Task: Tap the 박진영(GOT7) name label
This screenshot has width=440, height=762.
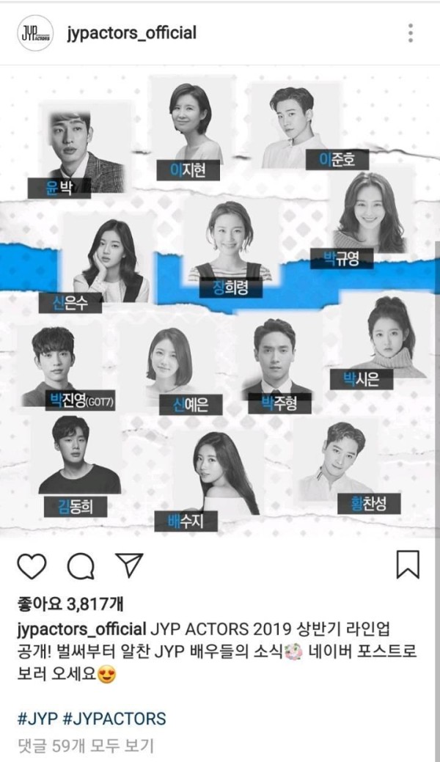Action: tap(80, 401)
